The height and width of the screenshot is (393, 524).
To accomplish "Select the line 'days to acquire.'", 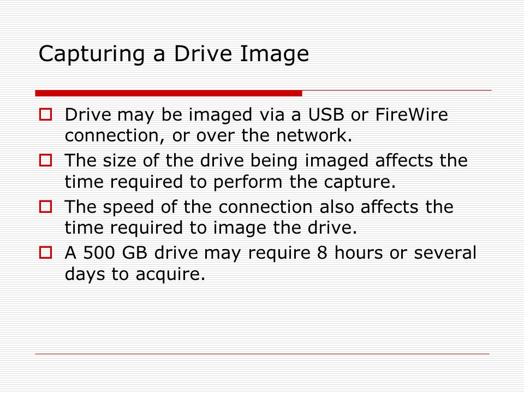I will coord(135,274).
